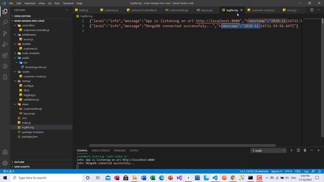Screen dimensions: 324x182
Task: Split the terminal panel
Action: 298,151
